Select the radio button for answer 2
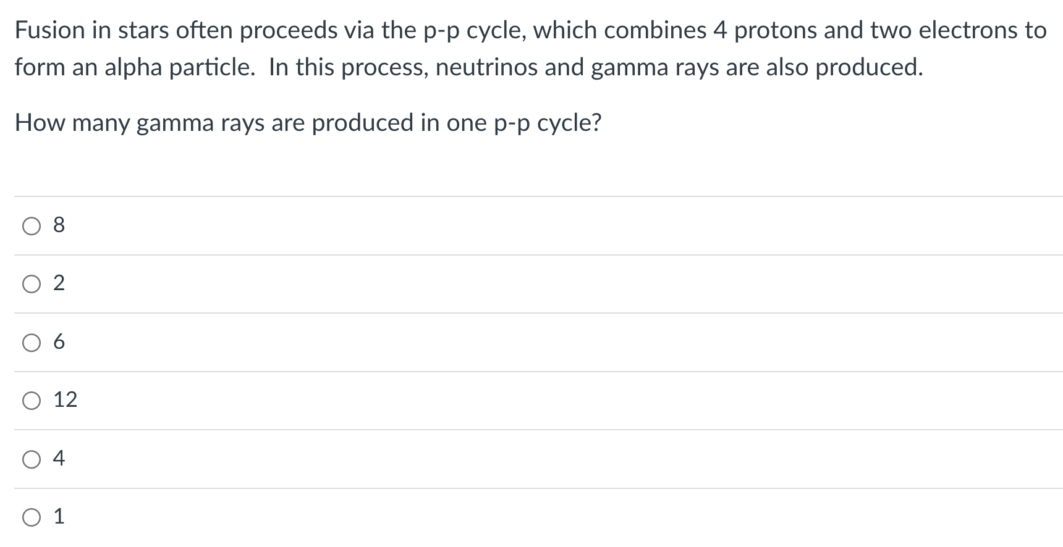Screen dimensions: 1063x547 [31, 284]
